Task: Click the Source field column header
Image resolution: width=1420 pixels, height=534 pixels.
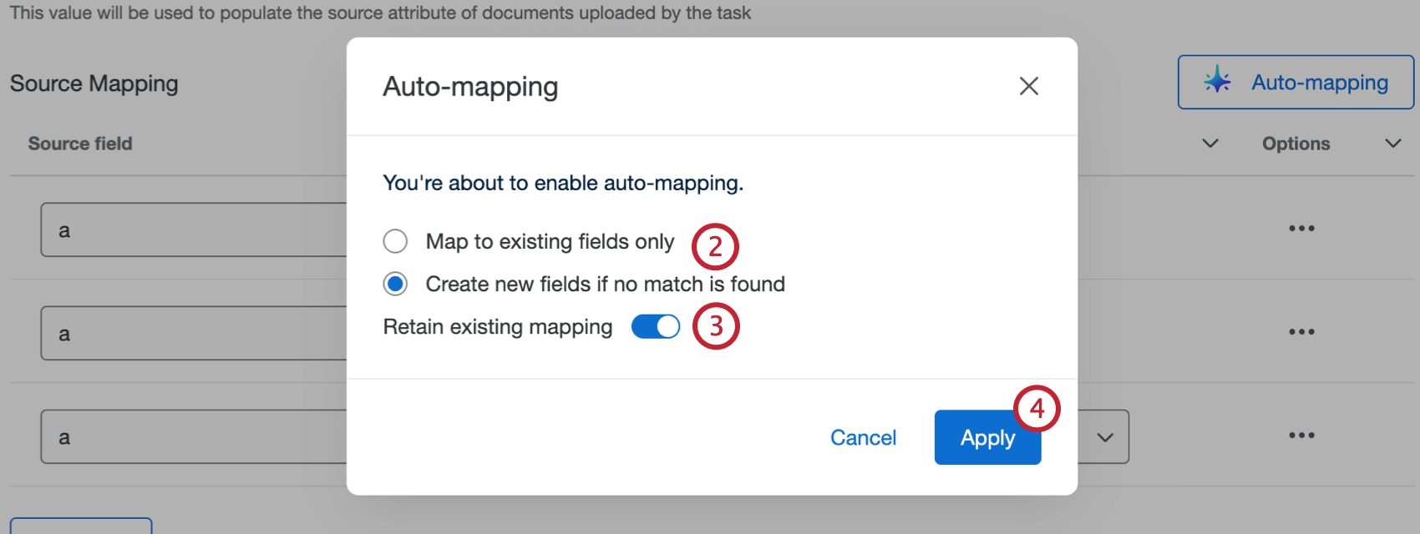Action: pos(80,144)
